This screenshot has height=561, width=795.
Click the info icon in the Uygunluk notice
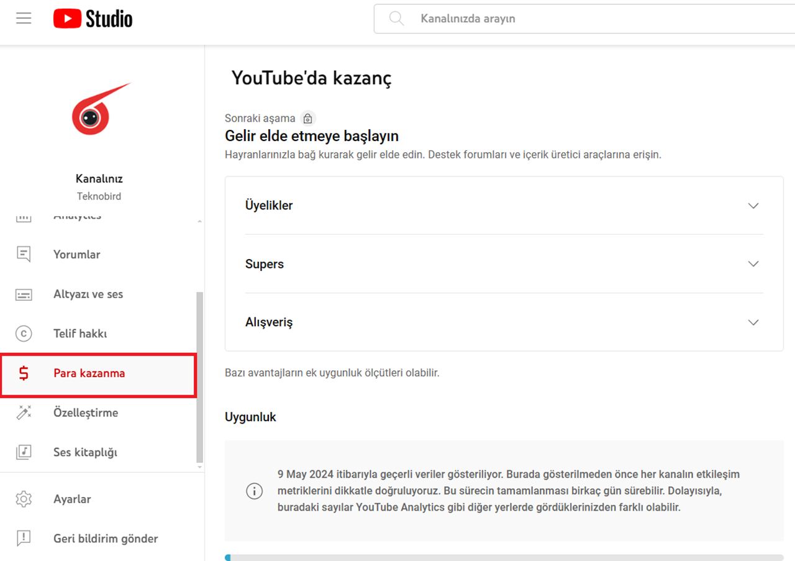pos(254,491)
